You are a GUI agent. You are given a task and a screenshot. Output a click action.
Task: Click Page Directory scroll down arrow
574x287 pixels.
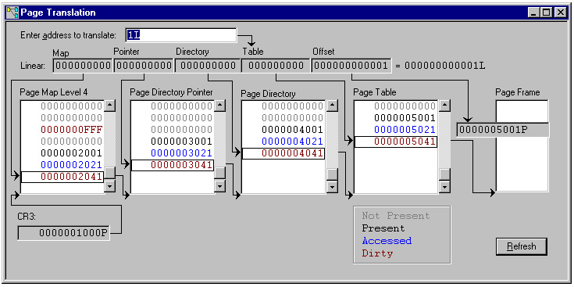coord(332,186)
